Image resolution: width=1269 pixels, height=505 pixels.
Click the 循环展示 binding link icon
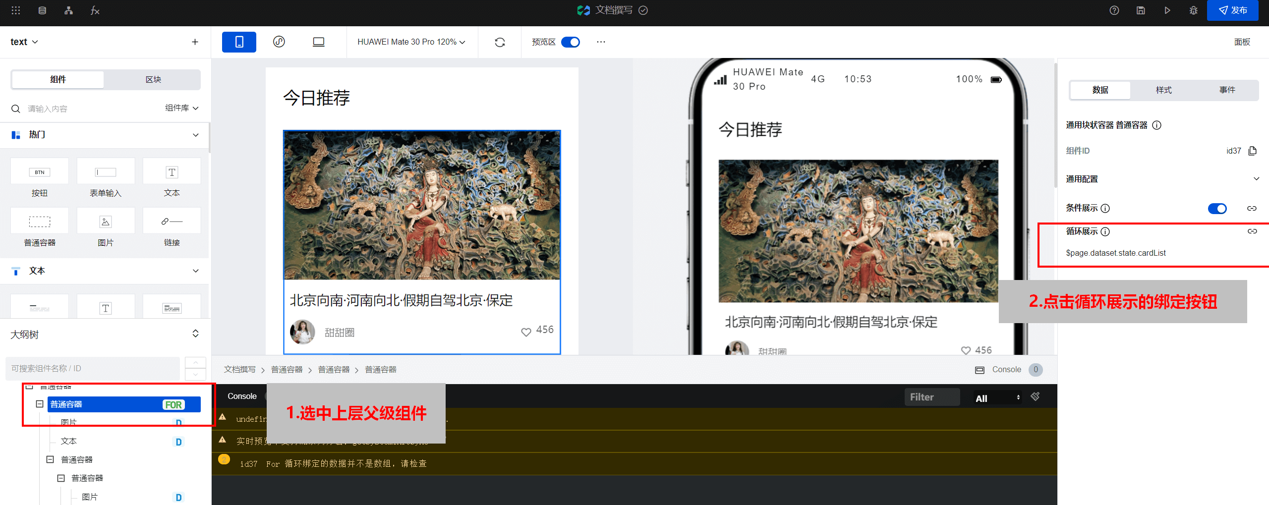(1252, 231)
